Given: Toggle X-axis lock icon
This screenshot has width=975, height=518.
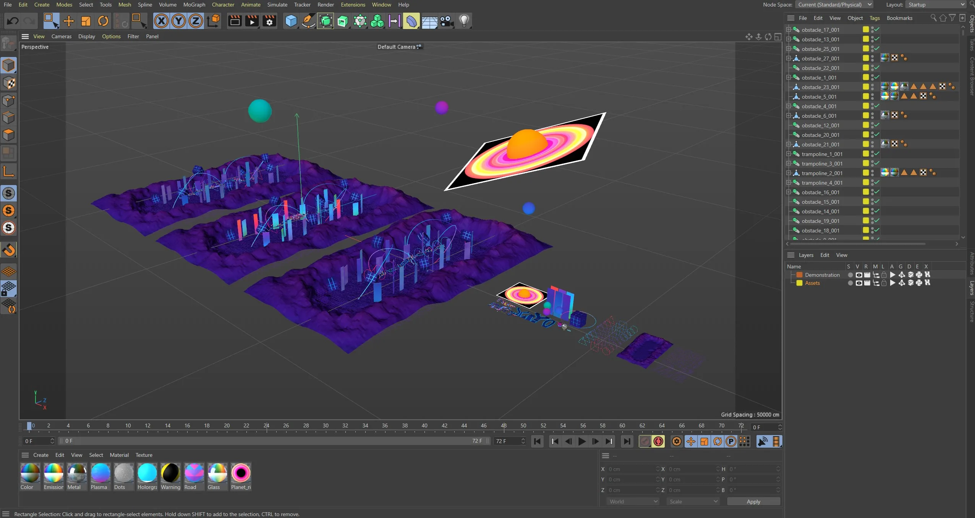Looking at the screenshot, I should tap(161, 21).
